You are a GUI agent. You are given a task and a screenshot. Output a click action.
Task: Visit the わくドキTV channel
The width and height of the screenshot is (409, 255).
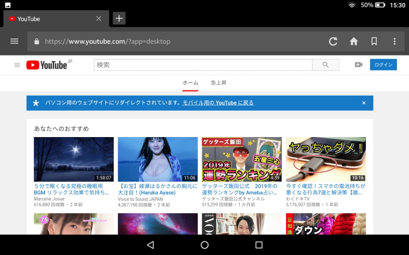pyautogui.click(x=298, y=199)
